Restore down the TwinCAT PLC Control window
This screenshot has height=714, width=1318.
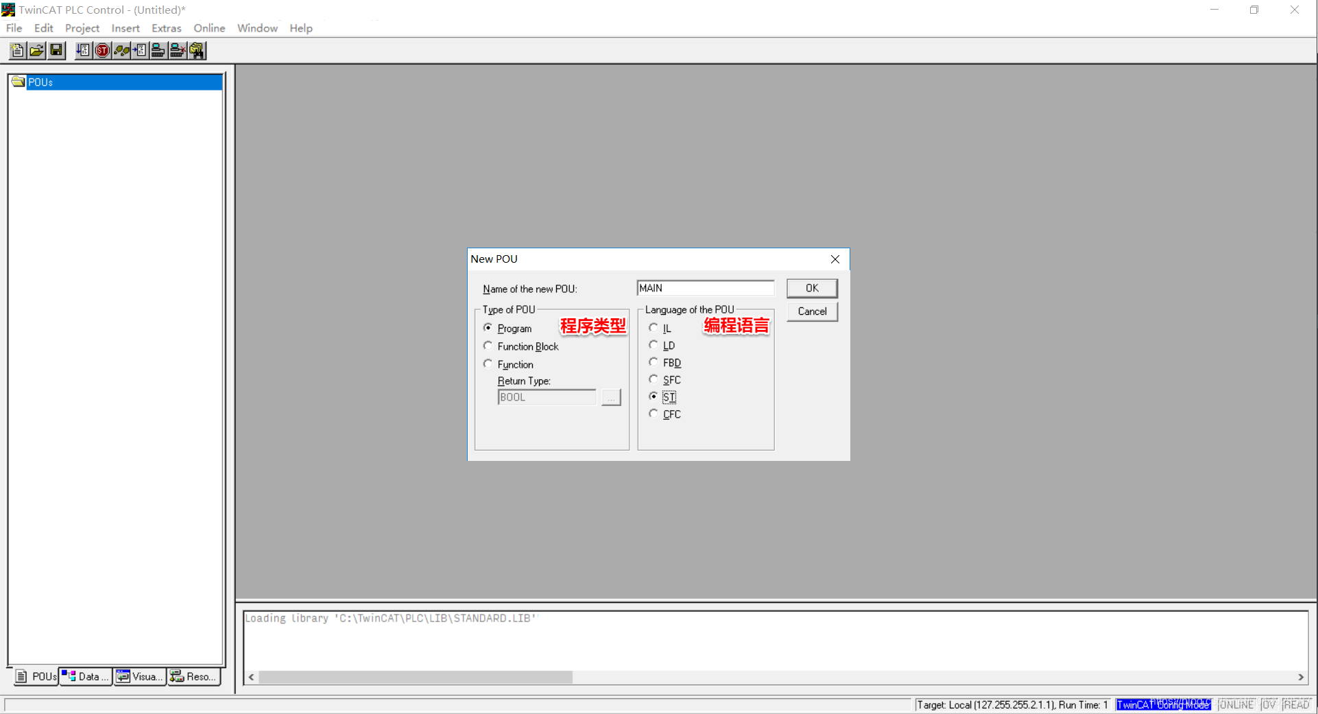(1254, 10)
